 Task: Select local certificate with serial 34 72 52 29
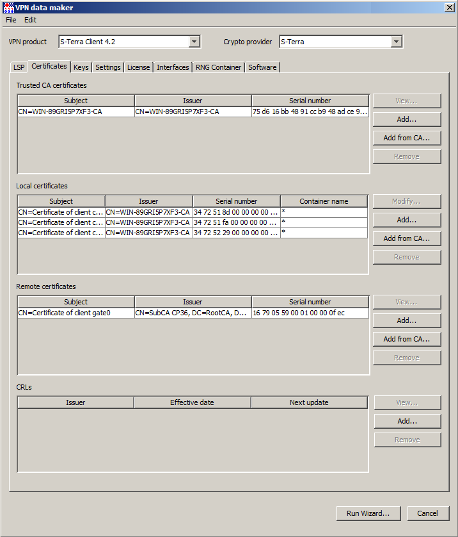point(193,233)
